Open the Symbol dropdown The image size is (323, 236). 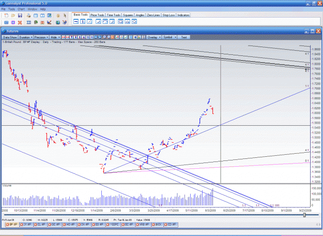[170, 37]
